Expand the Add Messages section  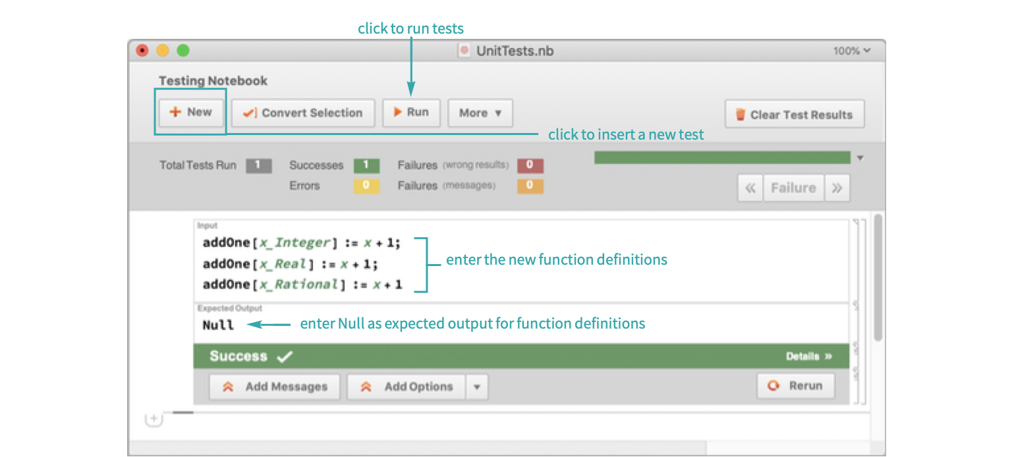coord(275,387)
